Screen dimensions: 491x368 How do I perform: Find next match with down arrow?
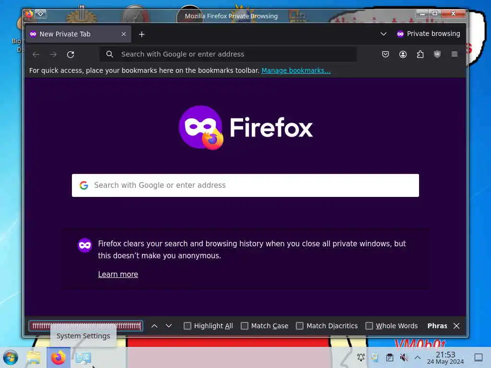169,326
